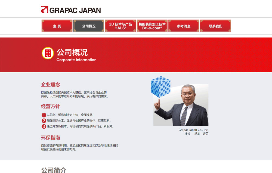Click the 企业理念 section heading
Image resolution: width=272 pixels, height=173 pixels.
[x=51, y=85]
